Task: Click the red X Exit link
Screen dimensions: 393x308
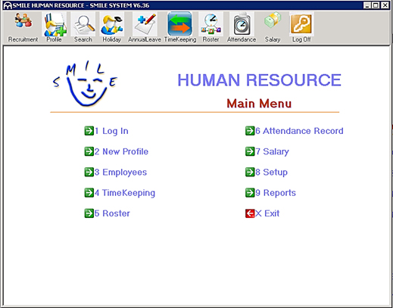Action: (x=262, y=213)
